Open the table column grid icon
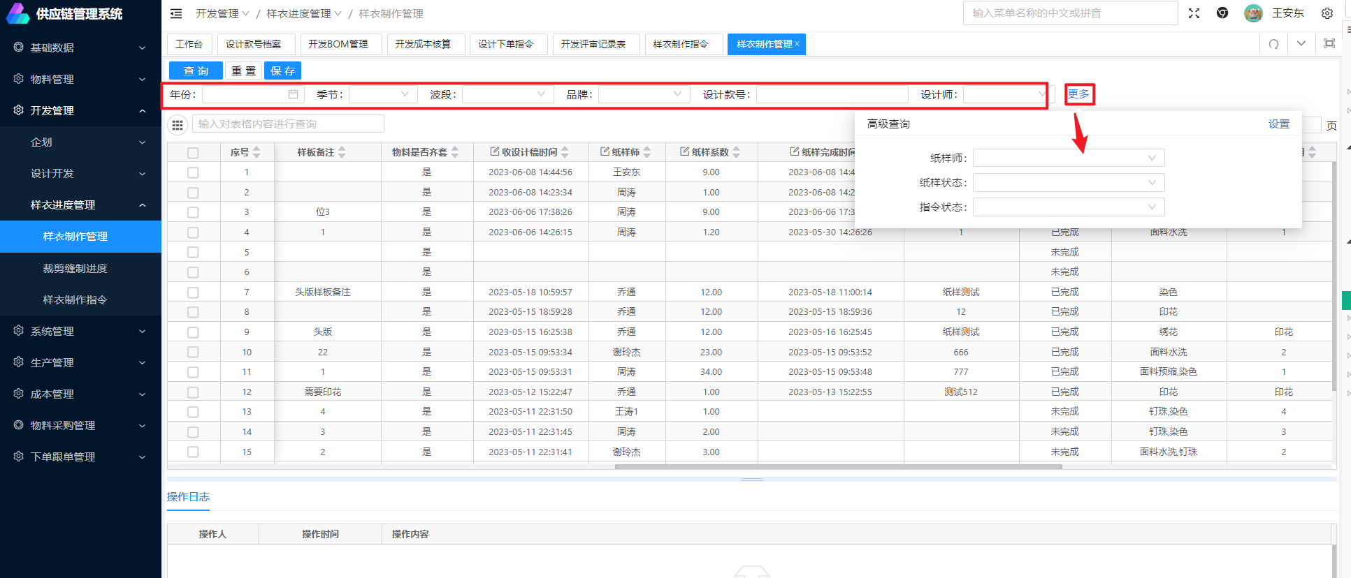This screenshot has width=1351, height=578. coord(178,125)
